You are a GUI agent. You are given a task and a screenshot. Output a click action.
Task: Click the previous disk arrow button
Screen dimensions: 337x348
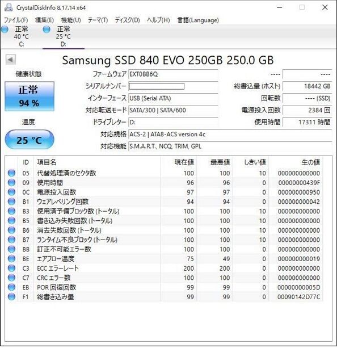pos(11,60)
